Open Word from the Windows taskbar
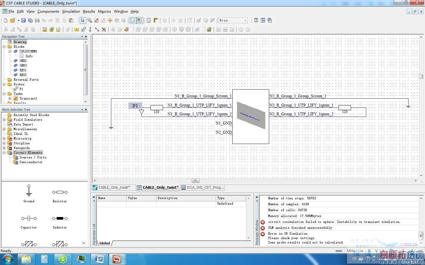This screenshot has height=265, width=425. (x=99, y=259)
